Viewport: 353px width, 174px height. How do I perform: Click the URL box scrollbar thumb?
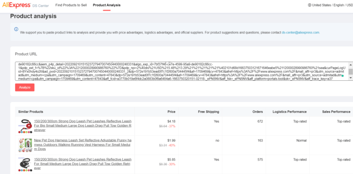351,72
